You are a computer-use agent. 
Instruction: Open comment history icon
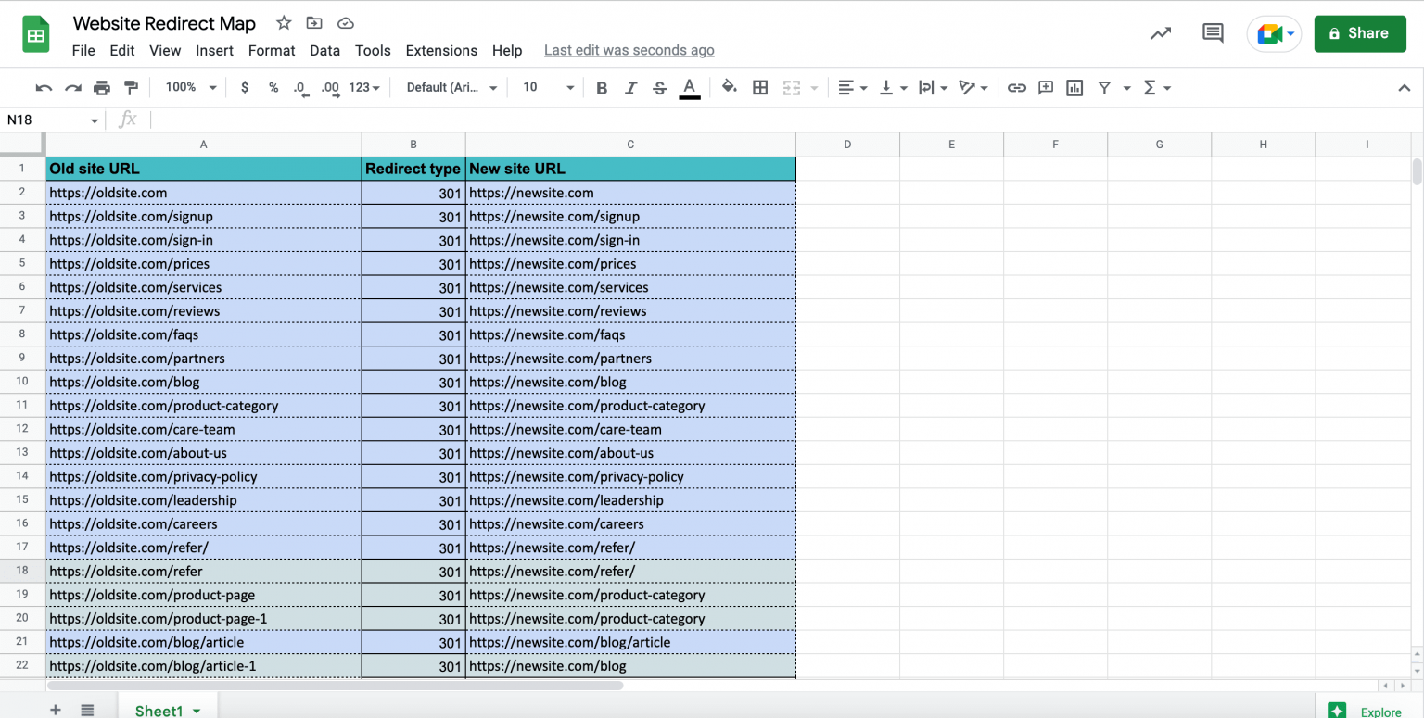[x=1212, y=33]
